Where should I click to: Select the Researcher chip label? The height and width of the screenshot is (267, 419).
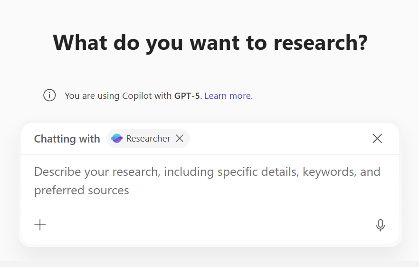click(148, 138)
